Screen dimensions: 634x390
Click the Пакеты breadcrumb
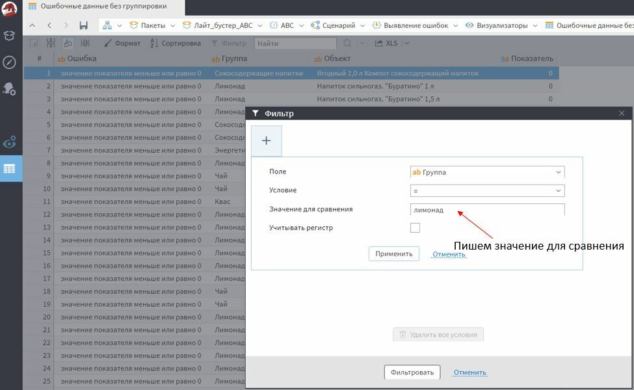pyautogui.click(x=148, y=25)
